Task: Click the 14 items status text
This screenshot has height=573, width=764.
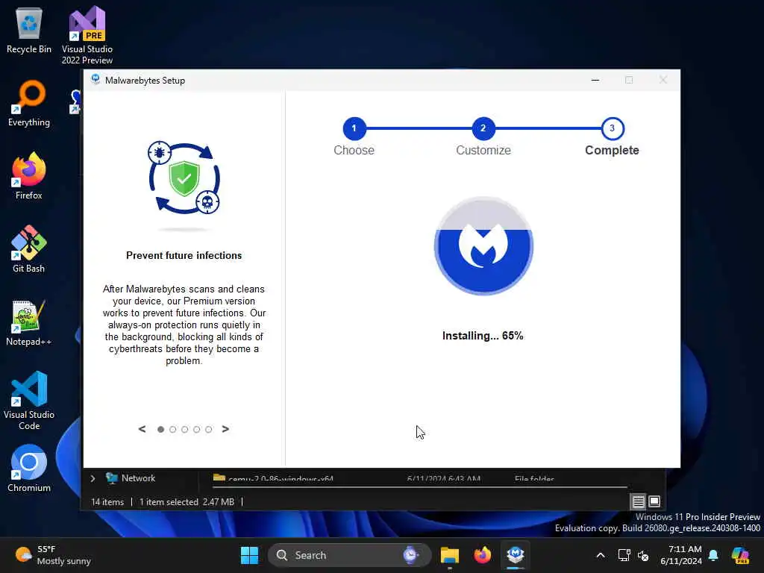Action: point(107,502)
